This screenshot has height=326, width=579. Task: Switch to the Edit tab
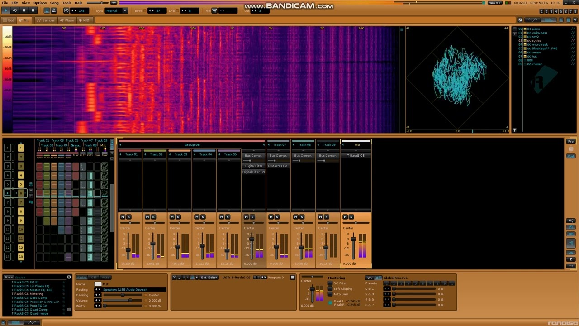(9, 20)
